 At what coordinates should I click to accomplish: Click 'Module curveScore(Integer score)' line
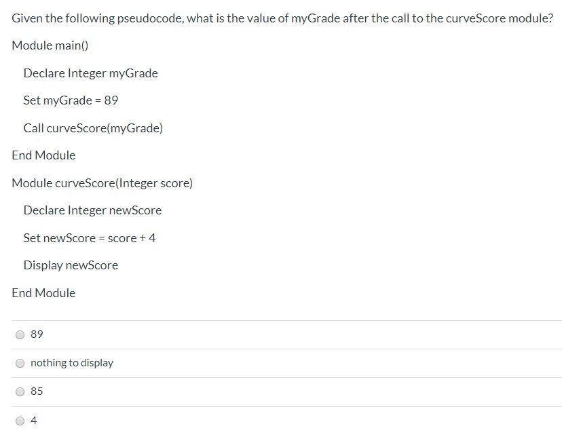pyautogui.click(x=102, y=183)
